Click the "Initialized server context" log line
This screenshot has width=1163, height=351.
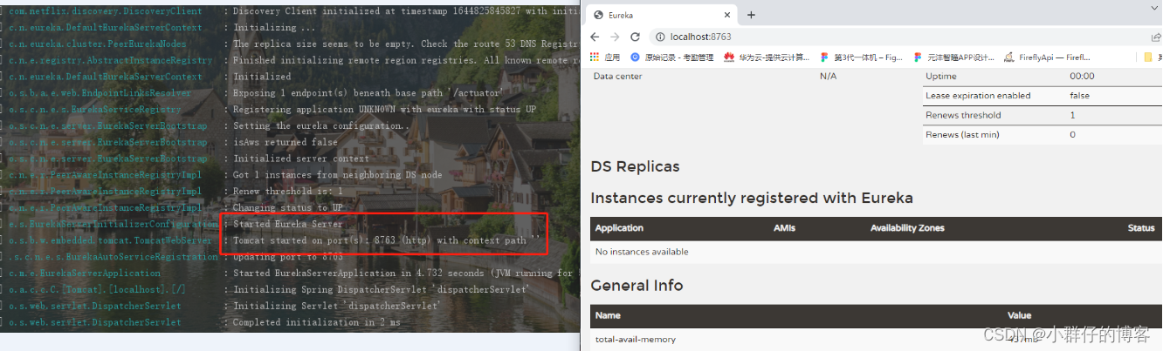301,159
